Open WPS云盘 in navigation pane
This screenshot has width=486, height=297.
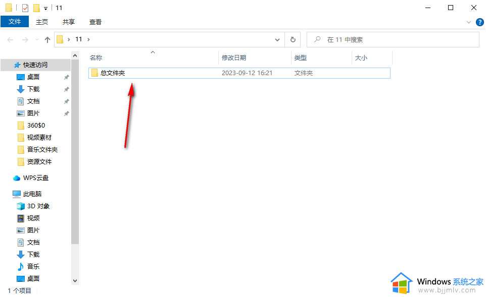pyautogui.click(x=36, y=178)
